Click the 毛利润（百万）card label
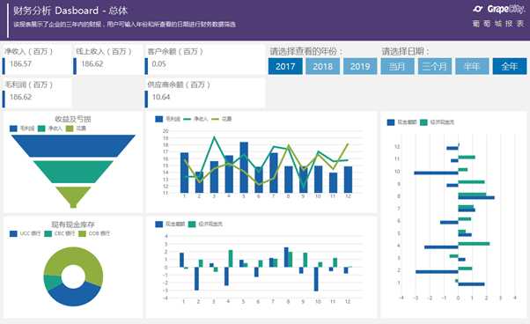 point(29,85)
